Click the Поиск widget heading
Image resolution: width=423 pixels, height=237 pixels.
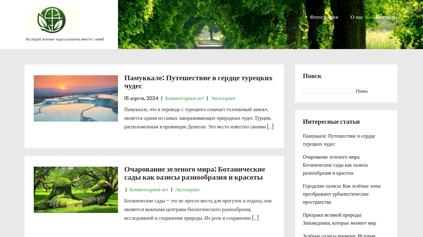point(312,76)
